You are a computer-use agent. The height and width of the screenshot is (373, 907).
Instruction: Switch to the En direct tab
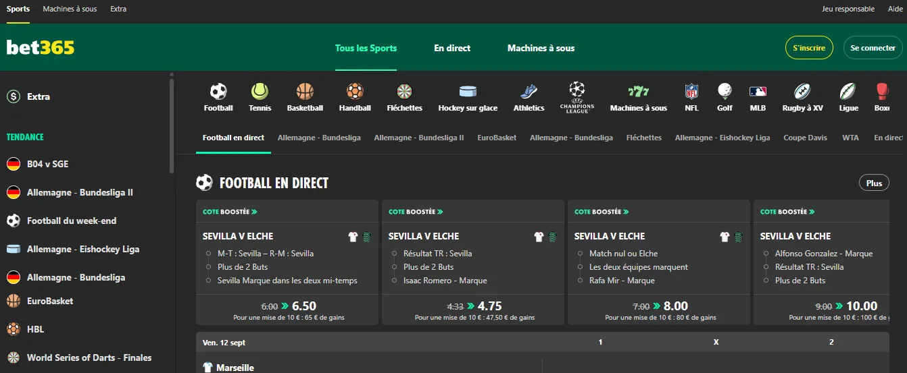click(x=452, y=48)
